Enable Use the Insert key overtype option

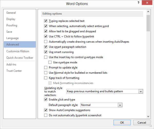pyautogui.click(x=46, y=57)
